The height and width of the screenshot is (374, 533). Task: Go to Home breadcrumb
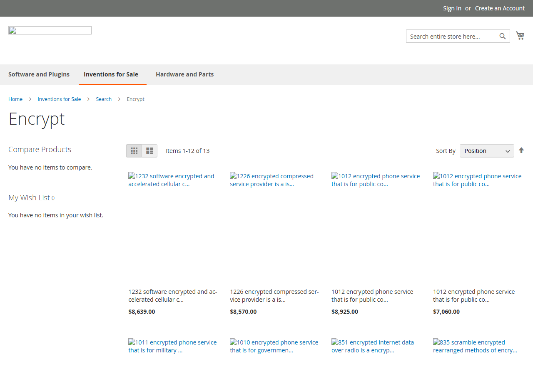(15, 99)
